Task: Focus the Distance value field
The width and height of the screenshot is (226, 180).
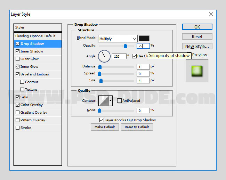Action: (143, 67)
